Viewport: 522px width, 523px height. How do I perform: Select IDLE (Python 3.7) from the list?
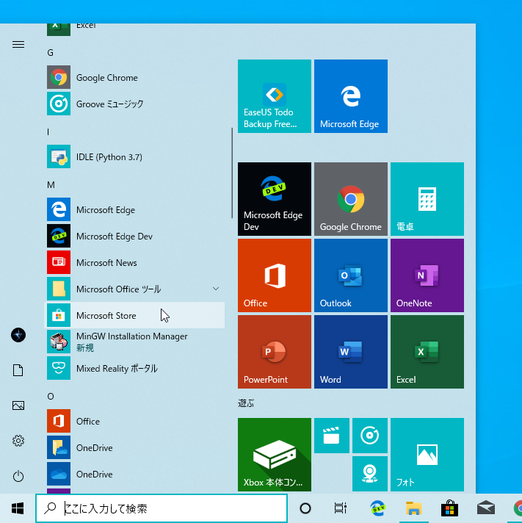[134, 156]
